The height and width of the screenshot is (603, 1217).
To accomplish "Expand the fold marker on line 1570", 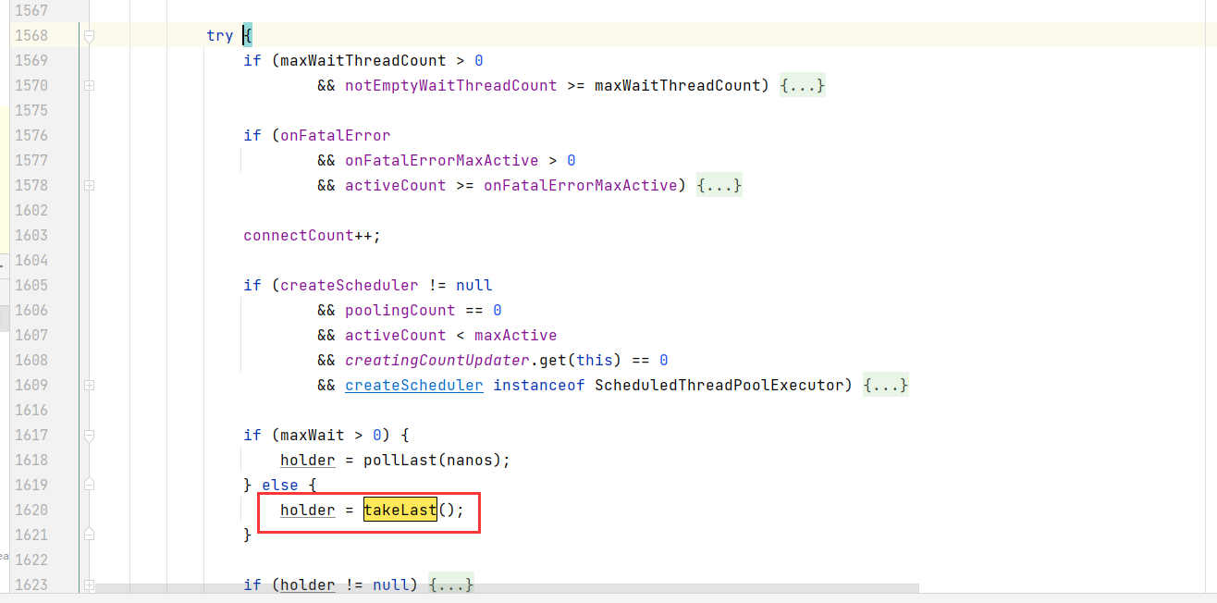I will coord(89,86).
